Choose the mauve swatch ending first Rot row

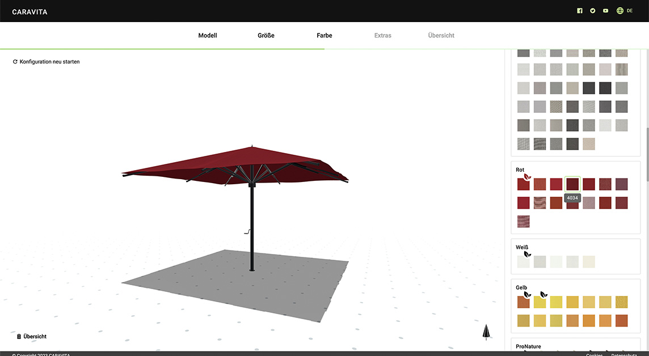click(622, 184)
